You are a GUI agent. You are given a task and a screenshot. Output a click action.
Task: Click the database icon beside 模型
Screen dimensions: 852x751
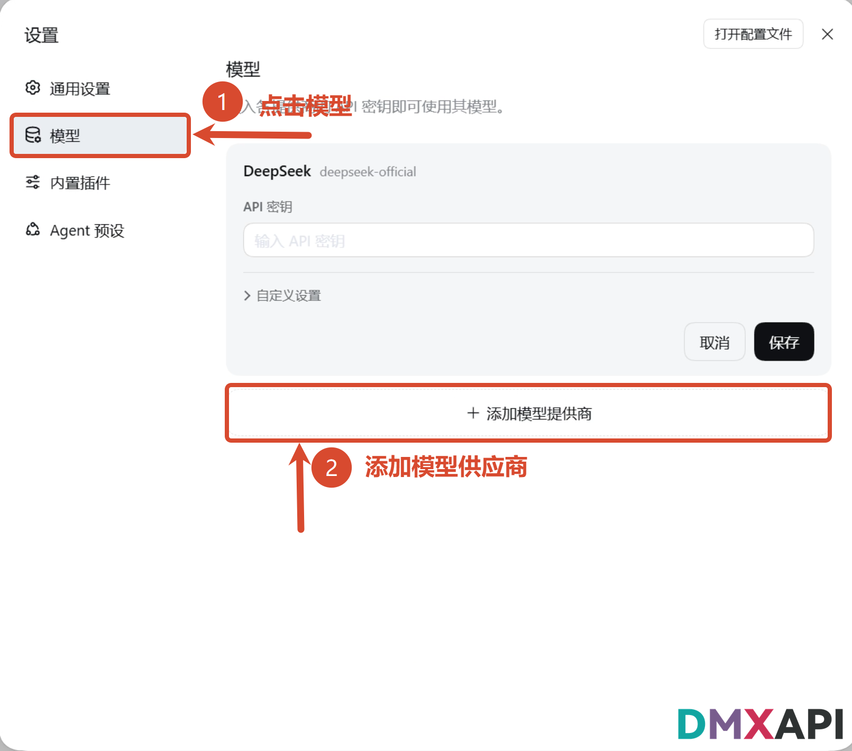pyautogui.click(x=33, y=135)
